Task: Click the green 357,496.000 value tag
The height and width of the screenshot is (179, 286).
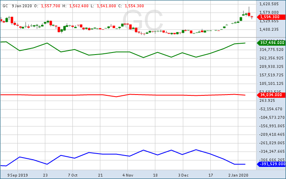Action: 271,43
